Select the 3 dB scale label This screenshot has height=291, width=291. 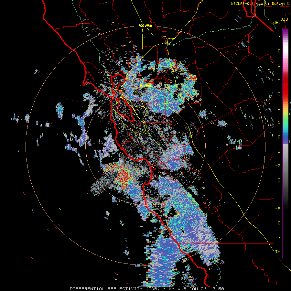[x=279, y=94]
